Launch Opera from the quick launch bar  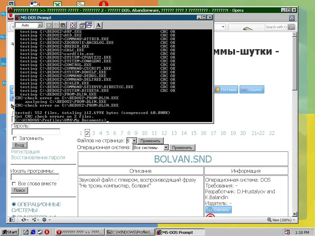point(47,232)
